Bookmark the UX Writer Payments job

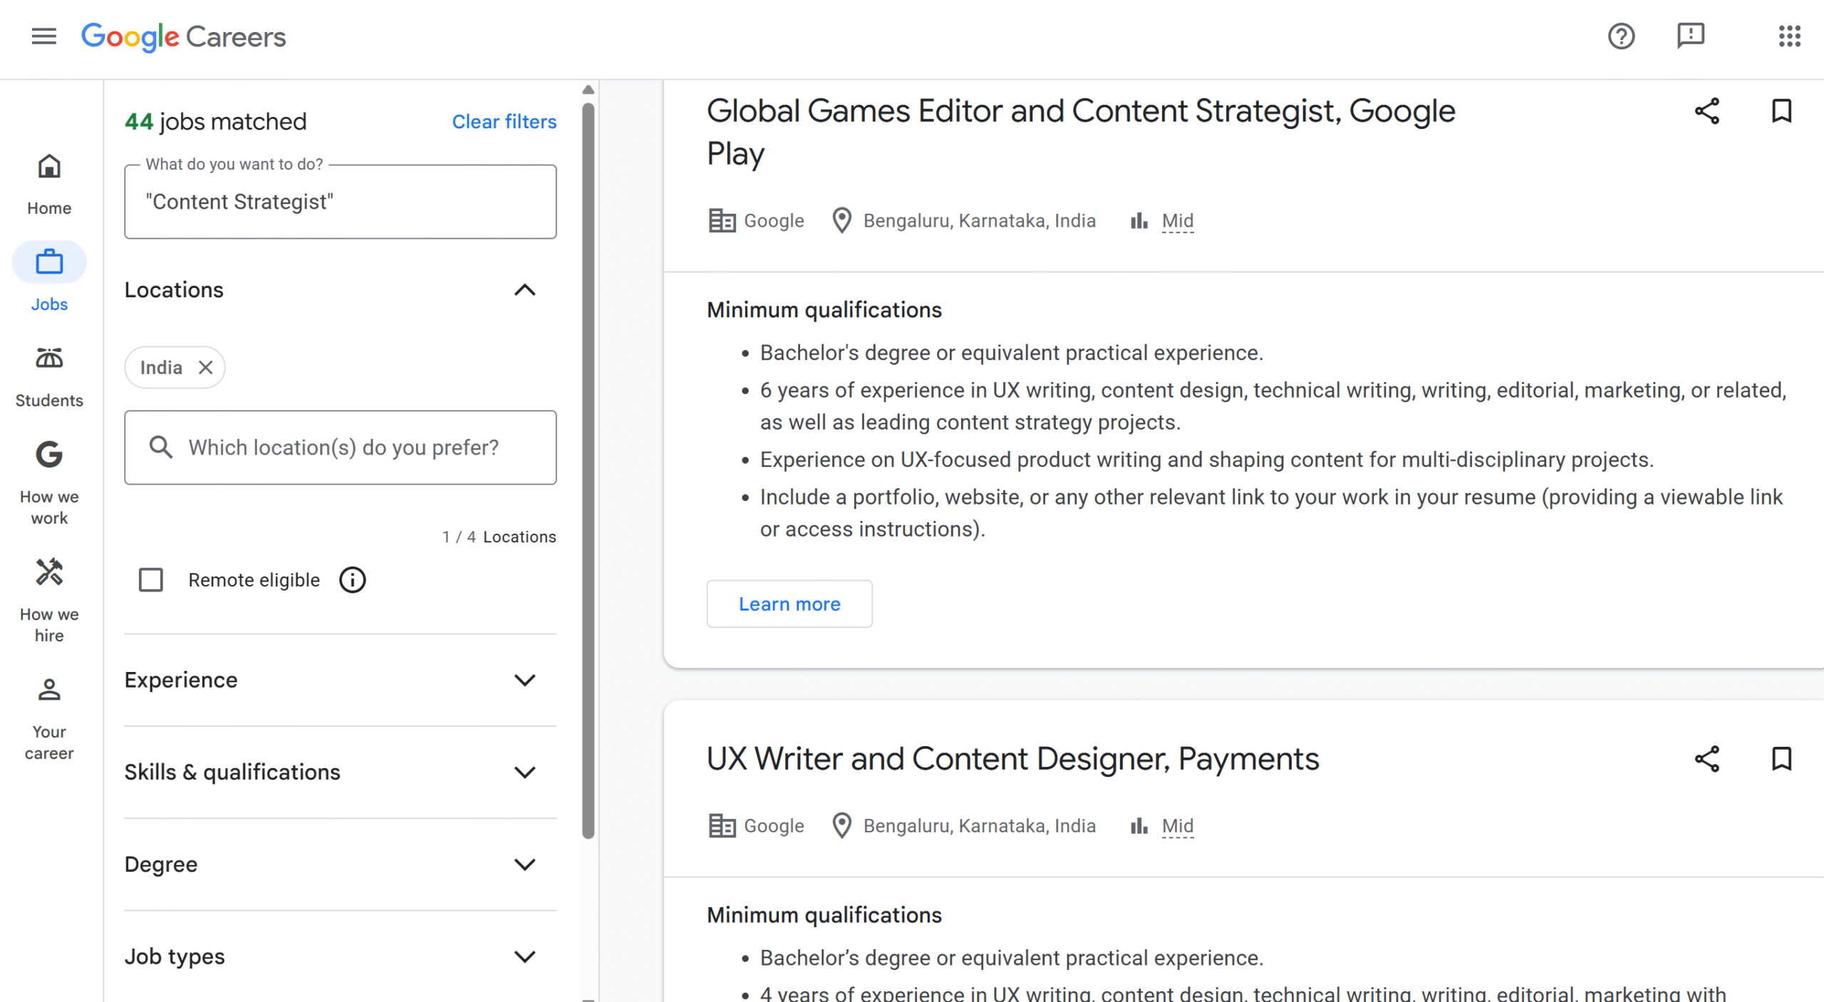1781,758
